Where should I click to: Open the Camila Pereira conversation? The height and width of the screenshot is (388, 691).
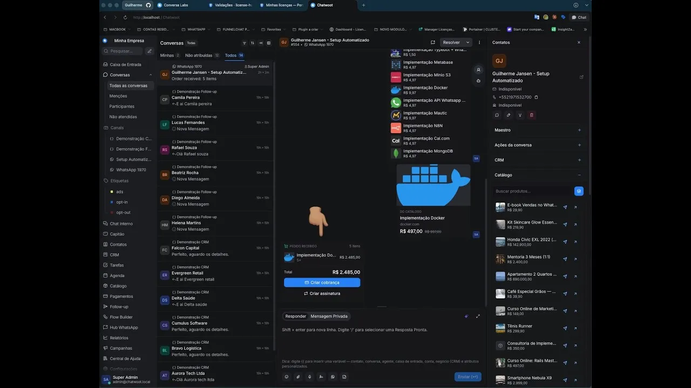pyautogui.click(x=215, y=98)
